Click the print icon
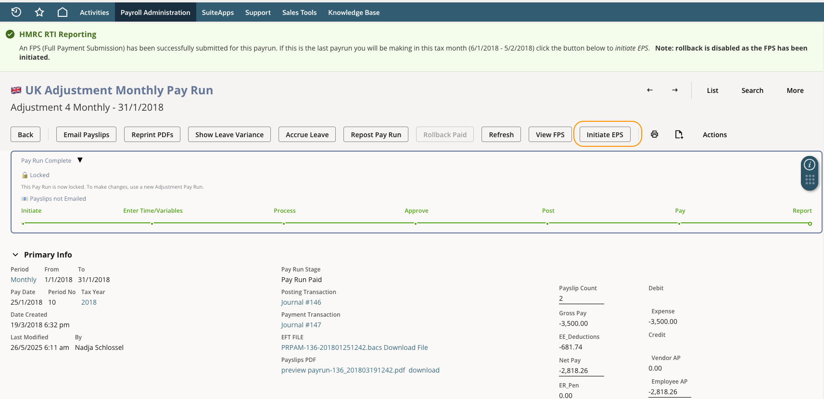The height and width of the screenshot is (399, 824). (655, 134)
